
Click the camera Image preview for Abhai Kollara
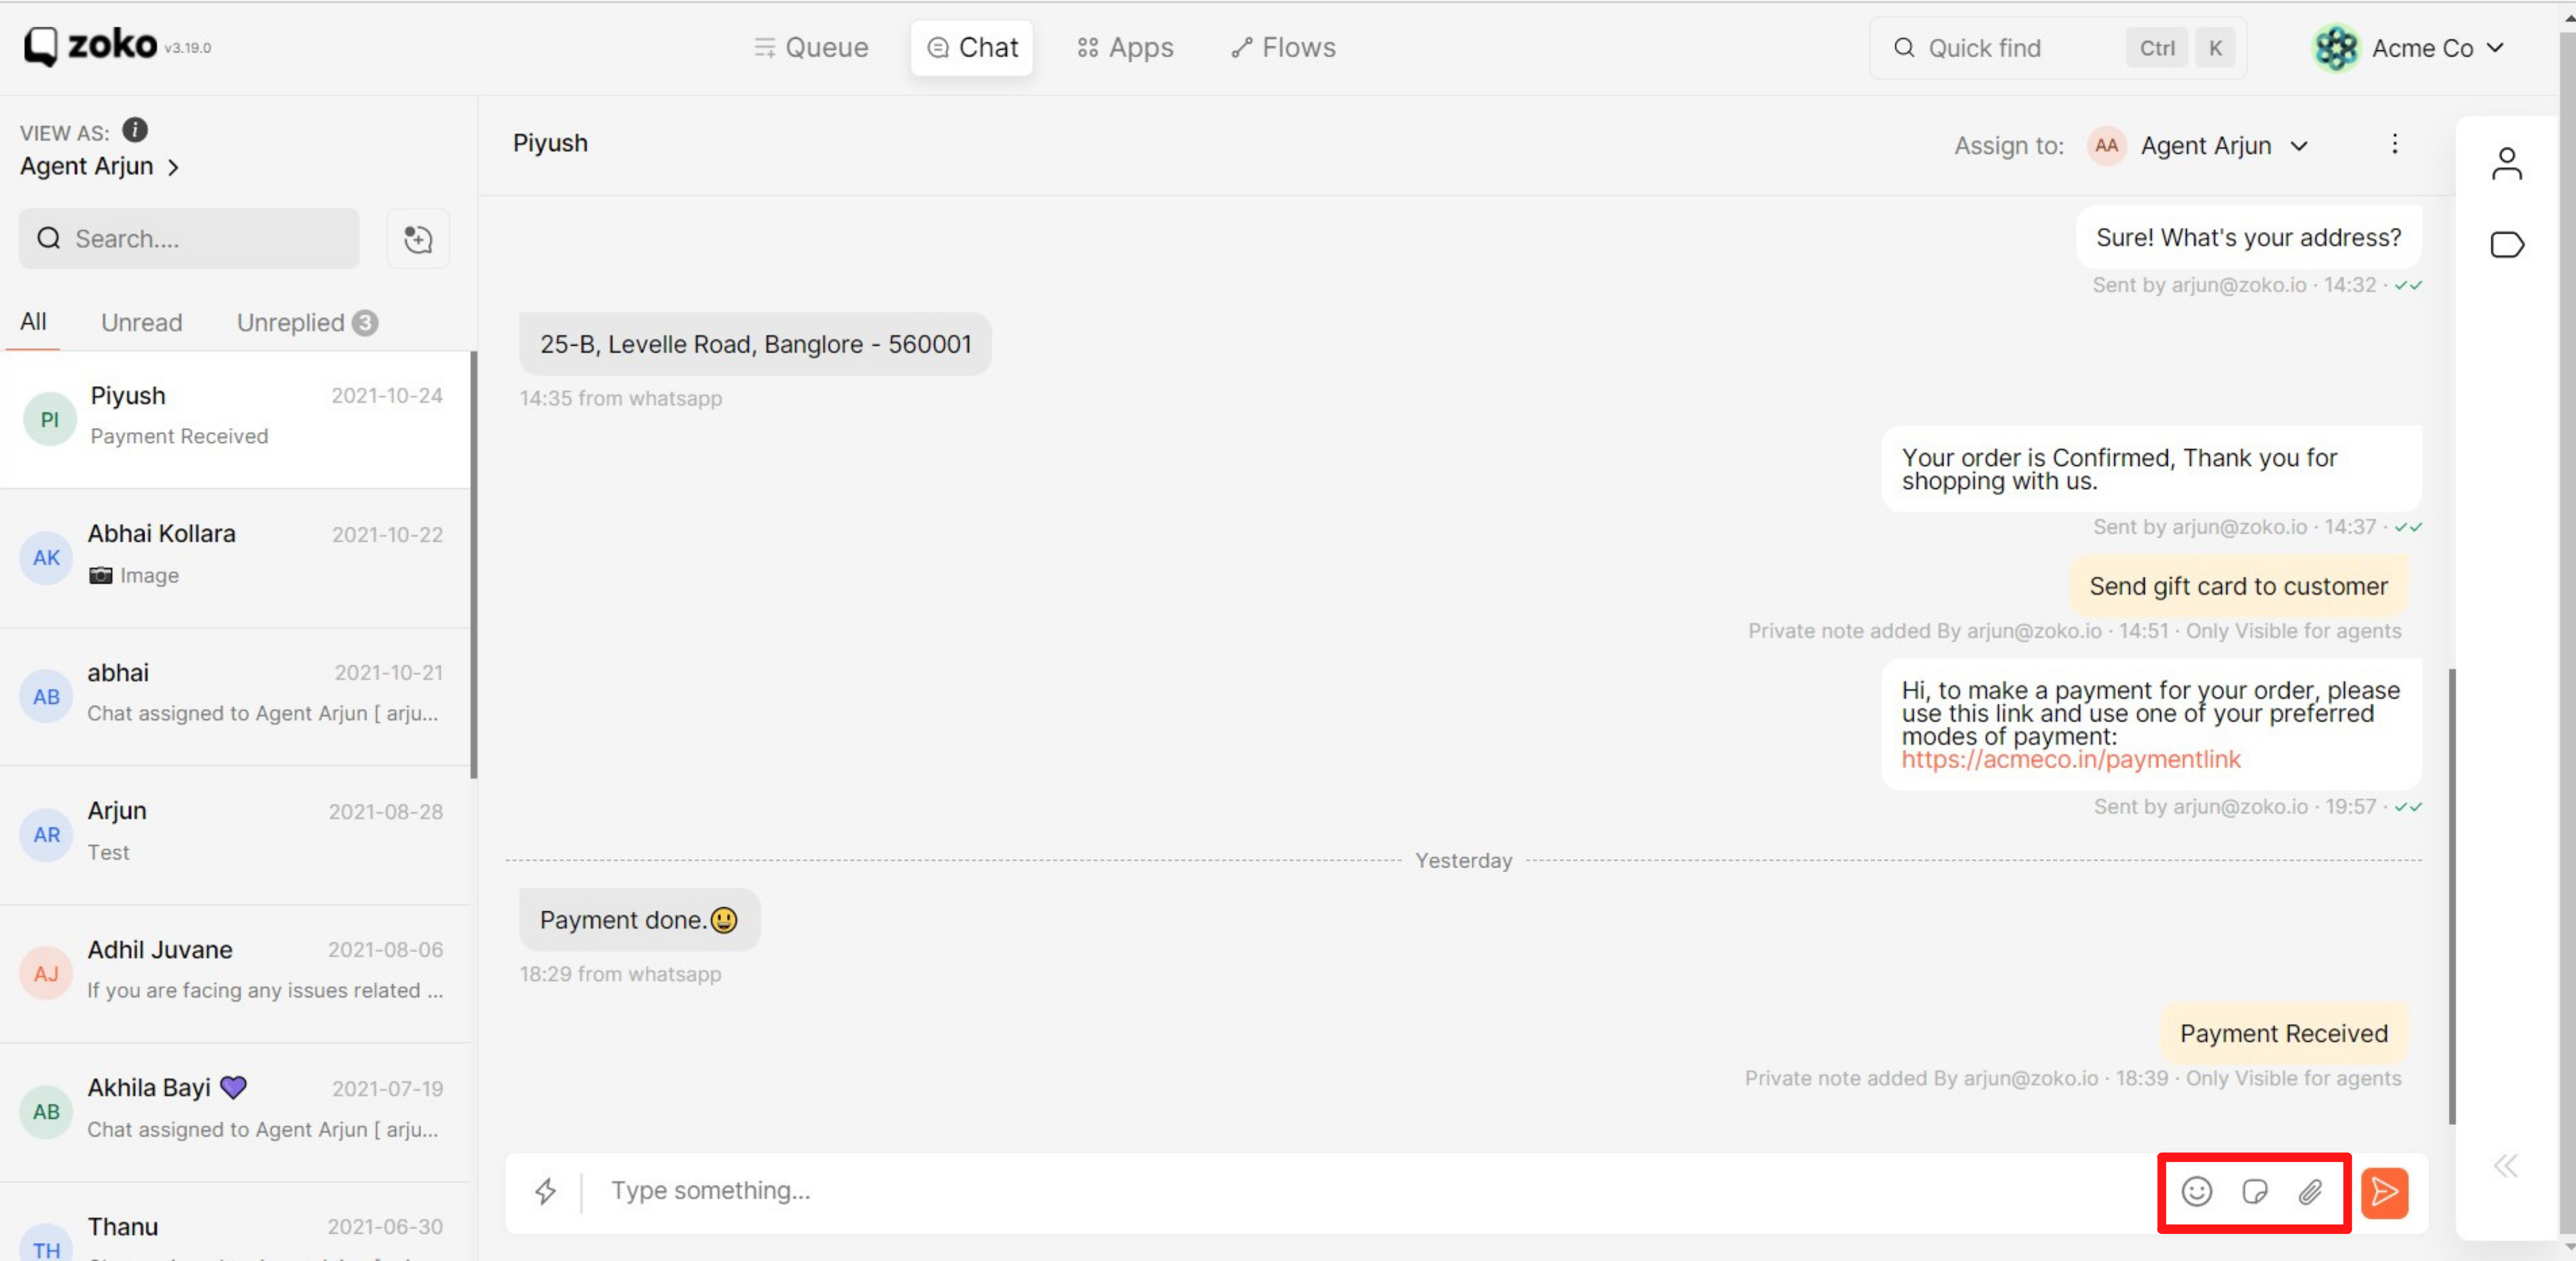coord(134,575)
